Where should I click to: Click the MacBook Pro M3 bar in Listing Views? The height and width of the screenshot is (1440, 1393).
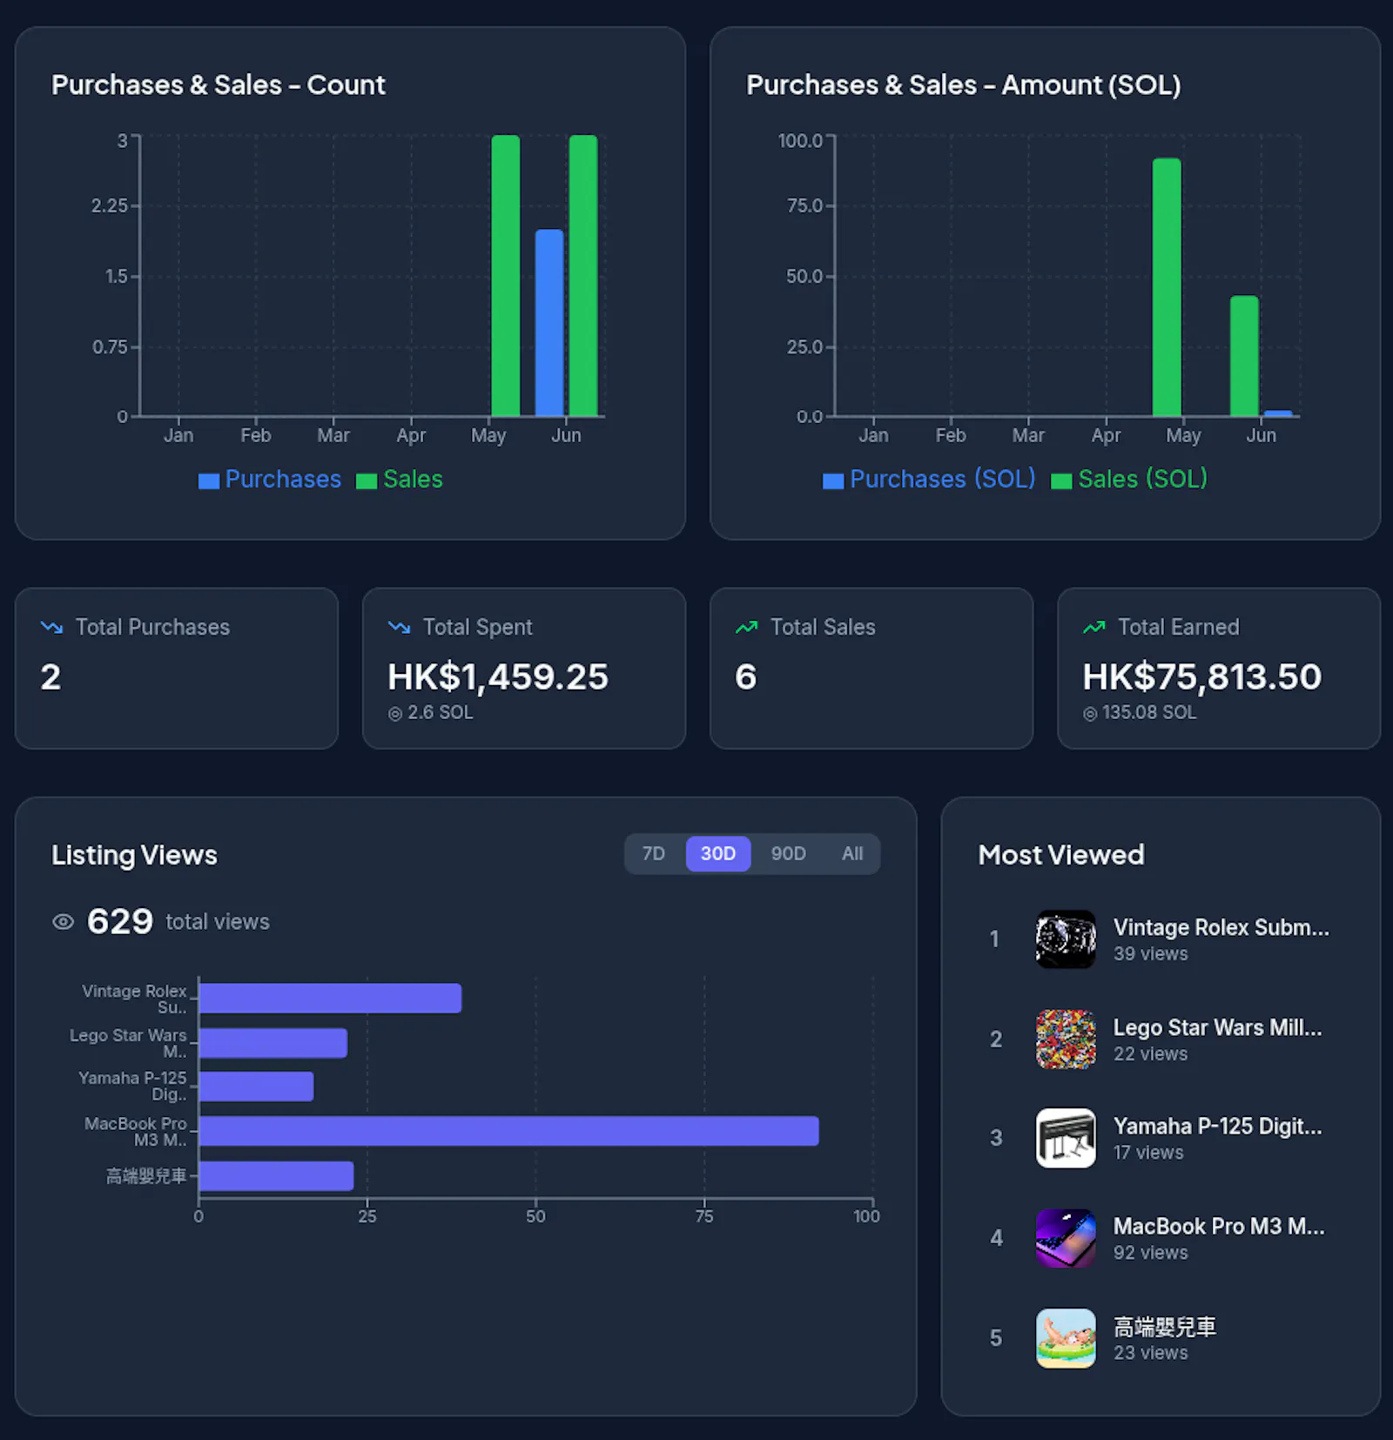click(x=508, y=1131)
